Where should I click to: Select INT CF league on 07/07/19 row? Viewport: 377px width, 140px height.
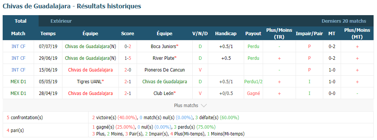[18, 47]
